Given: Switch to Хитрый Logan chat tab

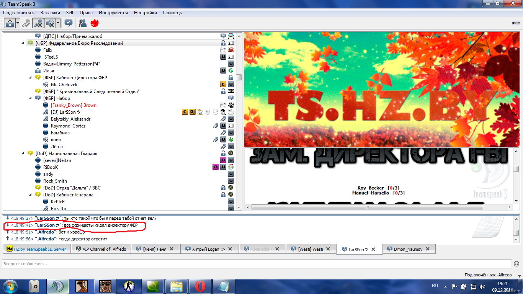Looking at the screenshot, I should [x=209, y=249].
